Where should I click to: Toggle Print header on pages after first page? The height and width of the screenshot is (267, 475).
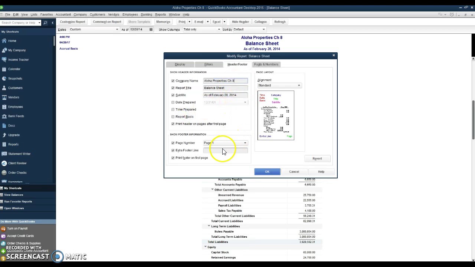[x=173, y=124]
